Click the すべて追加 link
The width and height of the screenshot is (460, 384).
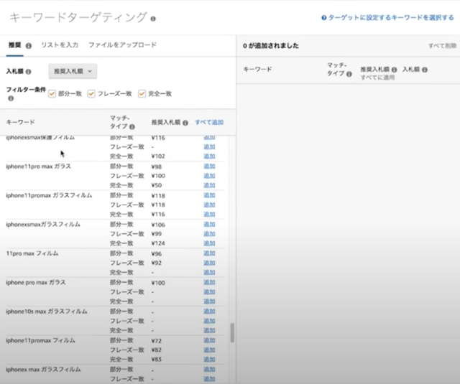click(x=208, y=122)
